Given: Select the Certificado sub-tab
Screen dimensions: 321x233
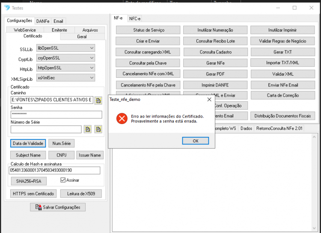Looking at the screenshot, I should point(33,36).
